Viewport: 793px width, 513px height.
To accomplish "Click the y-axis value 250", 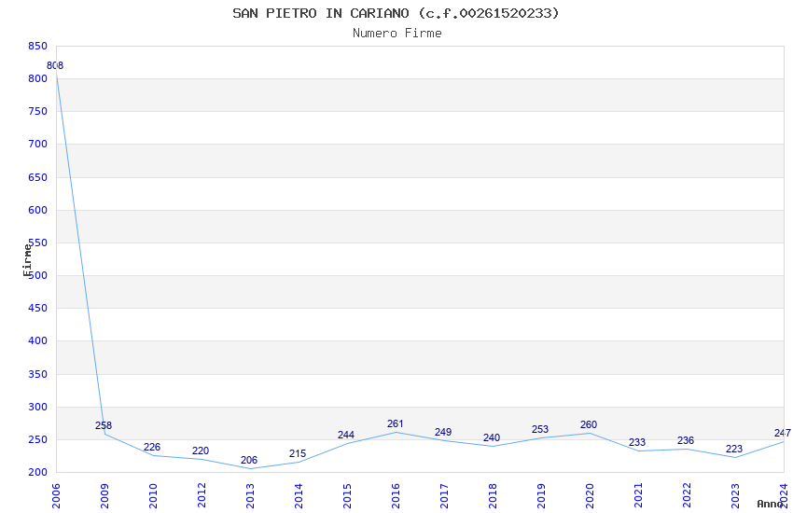I will (x=37, y=439).
